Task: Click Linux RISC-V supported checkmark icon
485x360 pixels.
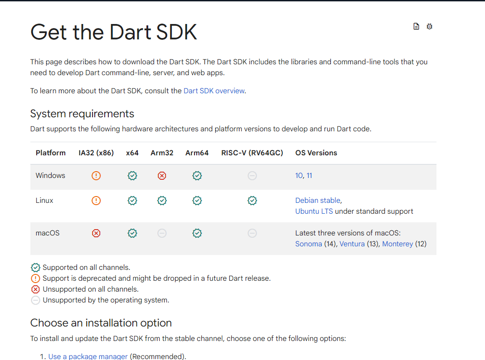Action: coord(252,201)
